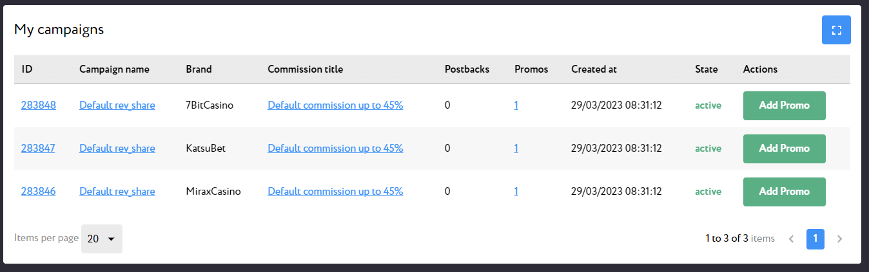Screen dimensions: 869x272
Task: Open Items per page dropdown
Action: 101,239
